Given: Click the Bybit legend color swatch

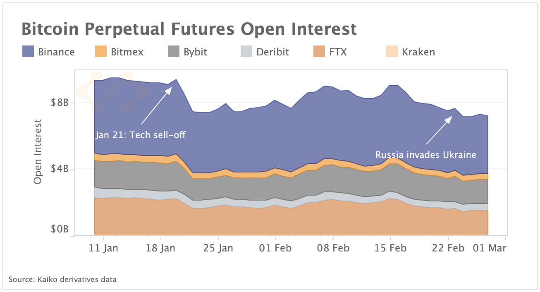Looking at the screenshot, I should click(174, 52).
